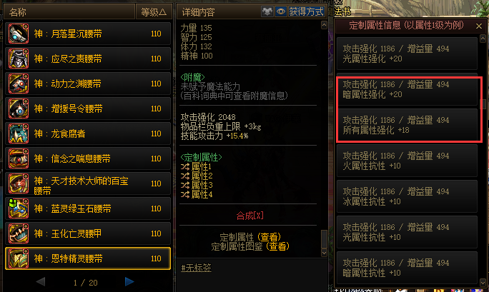Screen dimensions: 489x292
Task: Select 天才技术大师的百宝腰带 in list
Action: point(88,183)
